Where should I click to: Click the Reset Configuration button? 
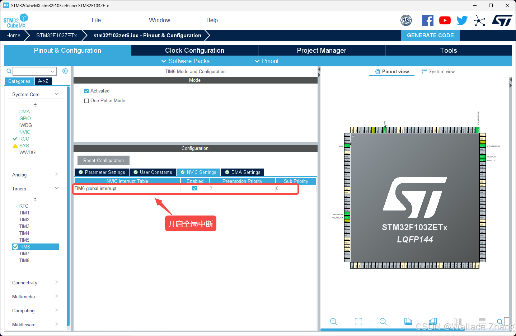pyautogui.click(x=103, y=161)
